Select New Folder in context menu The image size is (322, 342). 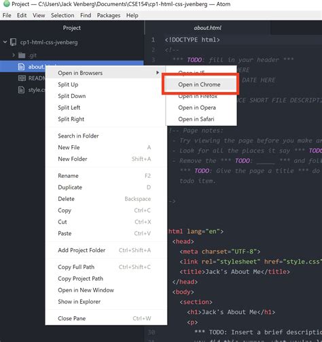tap(106, 159)
